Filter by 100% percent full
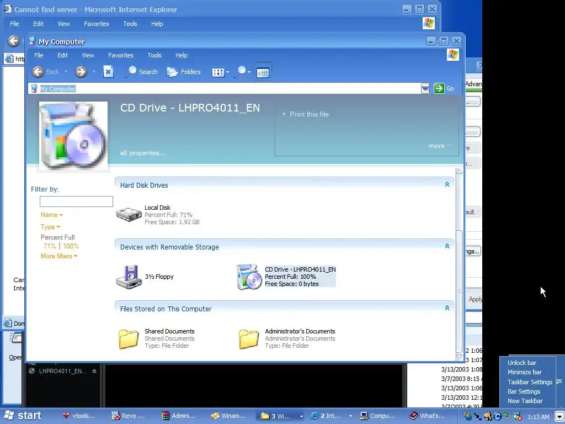This screenshot has height=424, width=565. 71,246
